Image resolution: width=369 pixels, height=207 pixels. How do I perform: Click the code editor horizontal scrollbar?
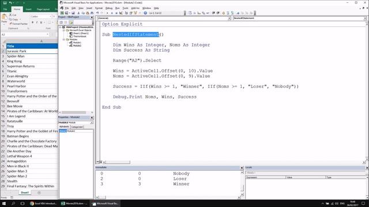[x=118, y=162]
